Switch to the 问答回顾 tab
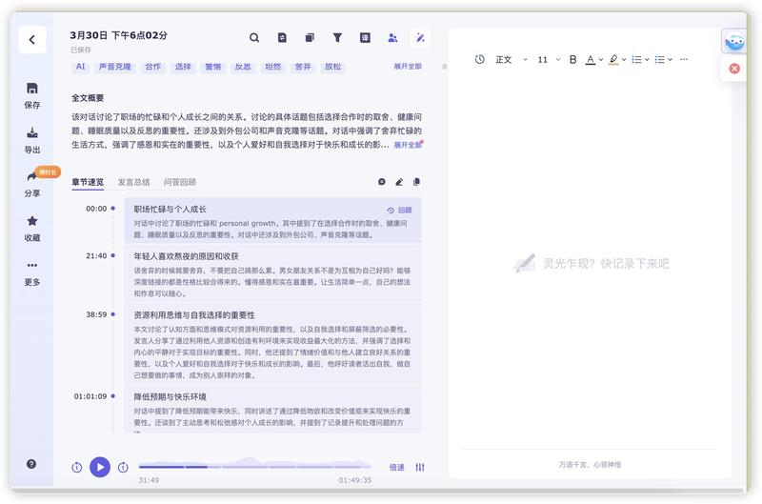 click(180, 182)
